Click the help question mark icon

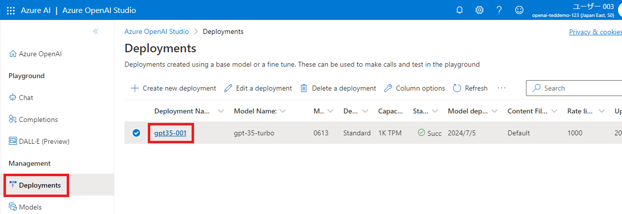coord(499,10)
